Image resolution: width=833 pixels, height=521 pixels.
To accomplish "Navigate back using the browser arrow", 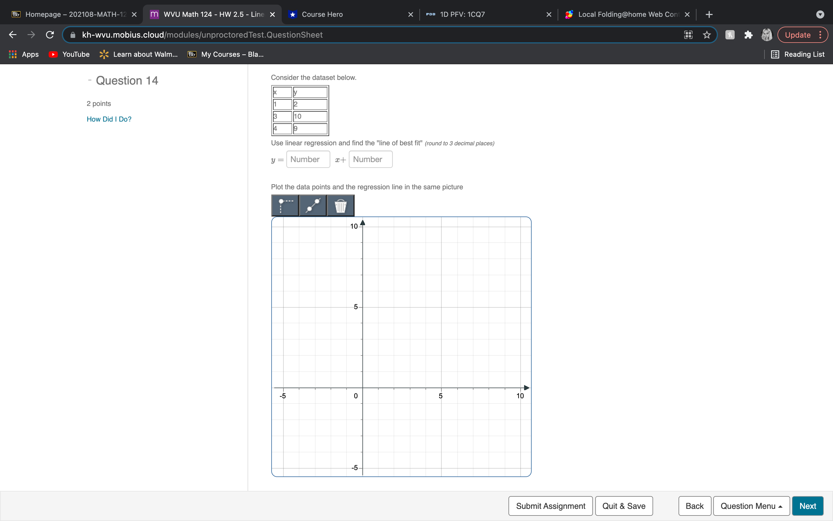I will [12, 34].
